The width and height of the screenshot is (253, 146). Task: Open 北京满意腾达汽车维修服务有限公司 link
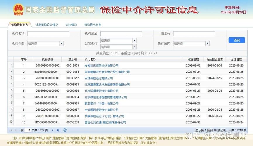(107, 84)
